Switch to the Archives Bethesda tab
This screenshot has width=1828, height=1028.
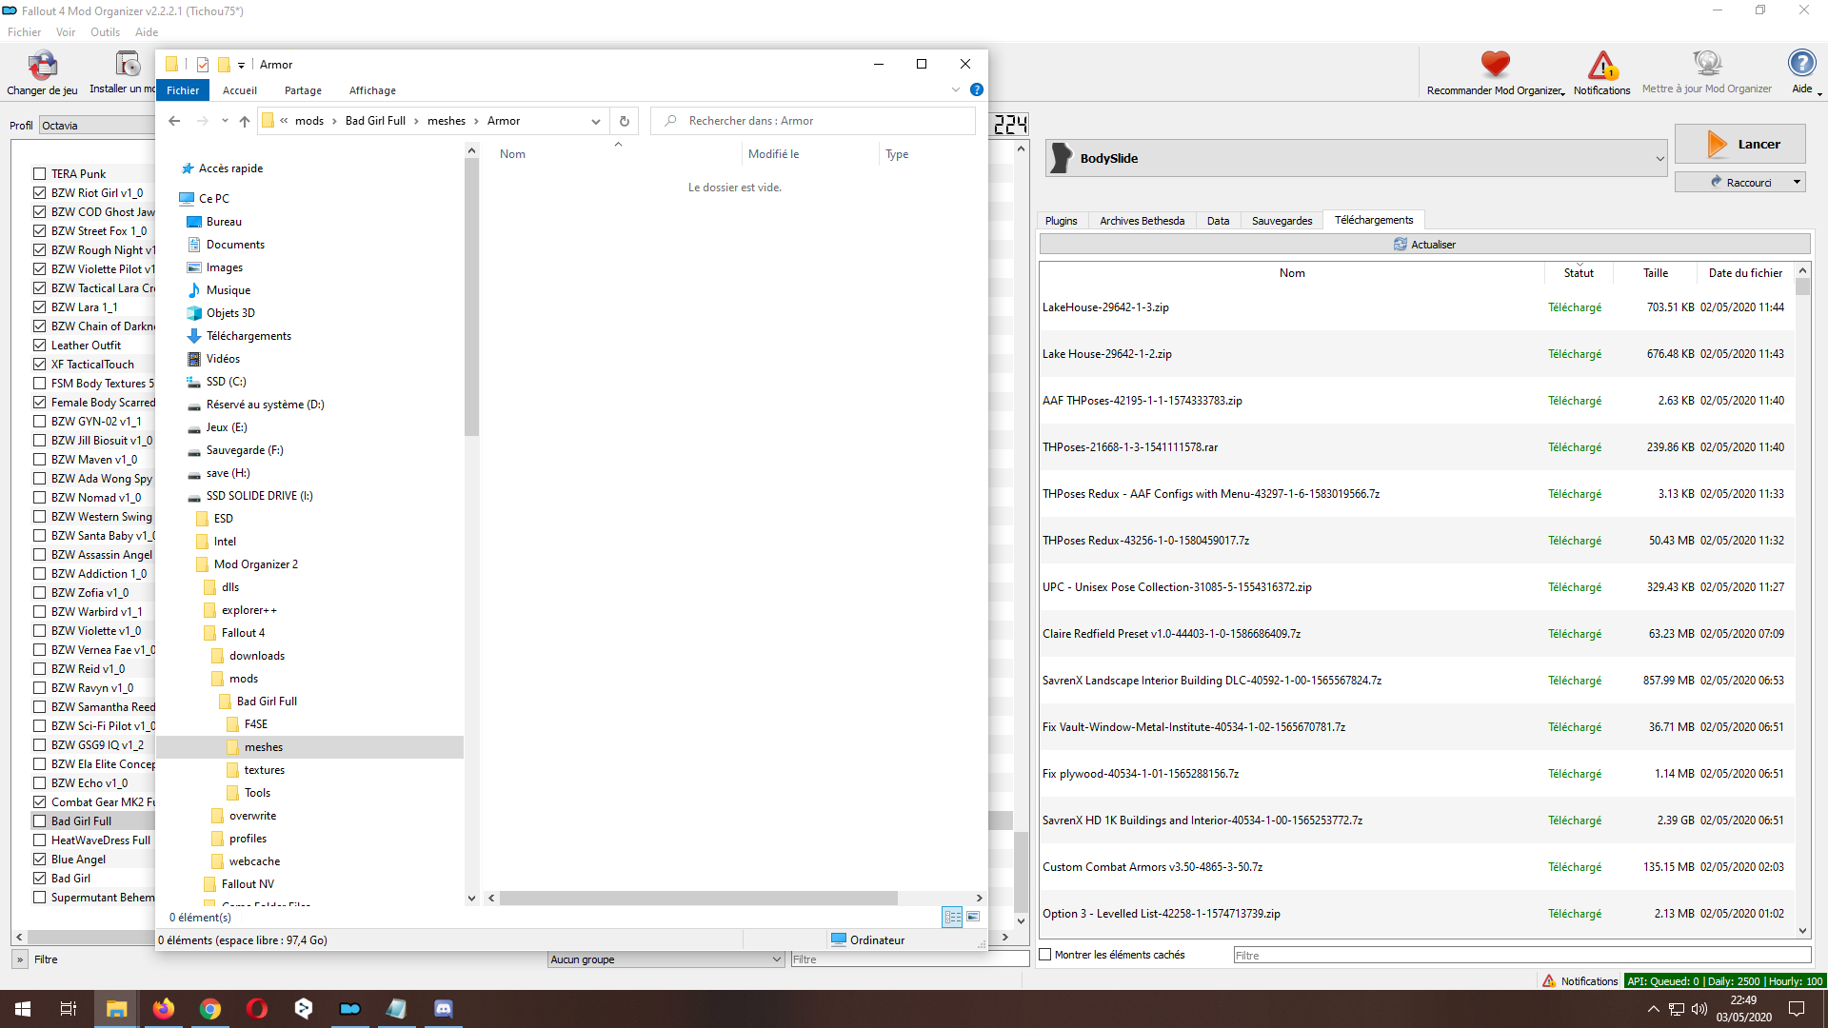(x=1142, y=221)
